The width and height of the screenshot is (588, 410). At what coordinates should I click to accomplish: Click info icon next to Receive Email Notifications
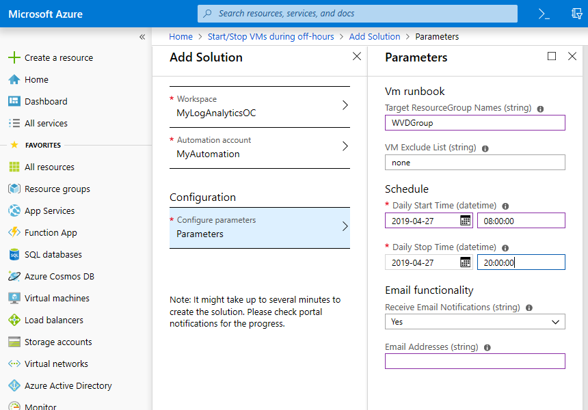coord(529,307)
